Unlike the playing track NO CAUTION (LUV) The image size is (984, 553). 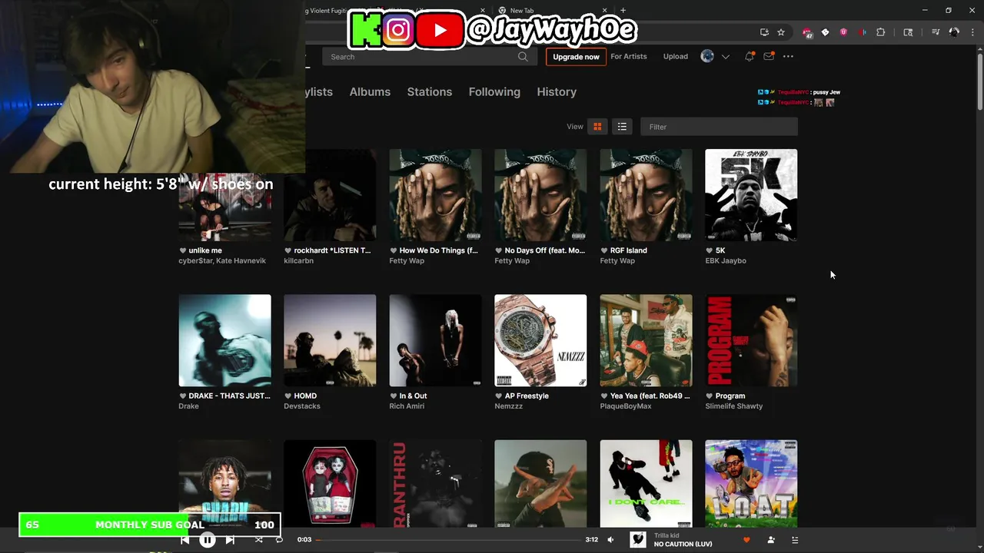(x=746, y=540)
